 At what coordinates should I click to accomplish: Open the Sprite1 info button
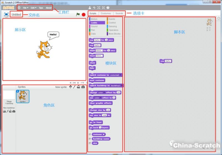point(18,91)
